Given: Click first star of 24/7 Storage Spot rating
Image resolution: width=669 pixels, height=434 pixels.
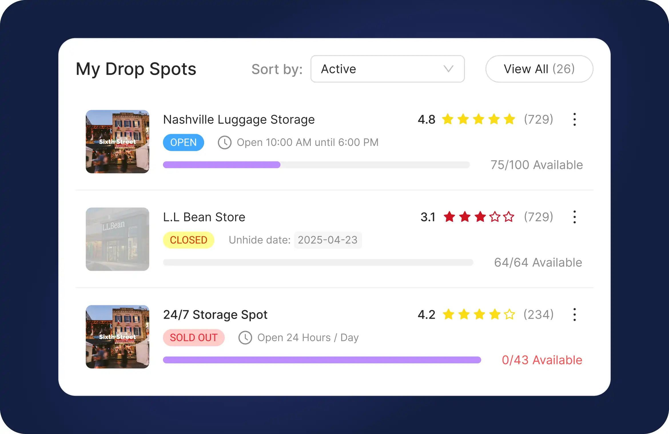Looking at the screenshot, I should (449, 314).
